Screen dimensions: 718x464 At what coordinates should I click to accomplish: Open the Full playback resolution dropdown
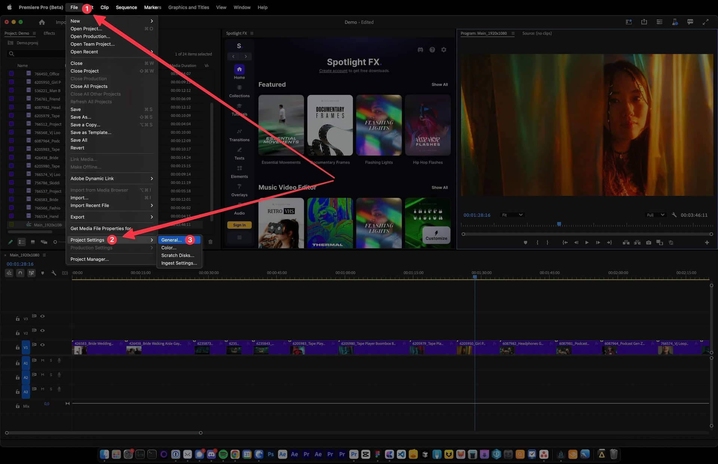656,215
